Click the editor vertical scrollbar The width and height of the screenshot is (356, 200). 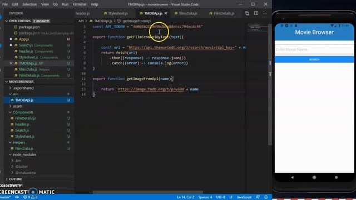(x=270, y=84)
